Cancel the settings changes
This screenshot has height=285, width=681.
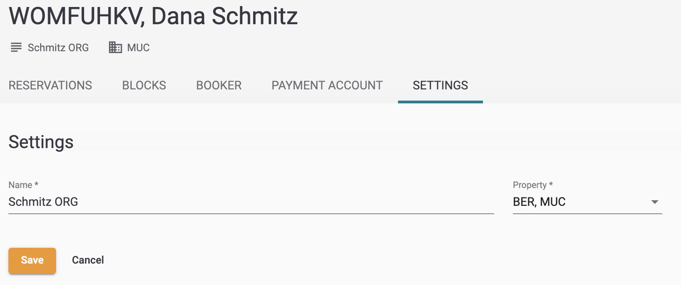[88, 260]
